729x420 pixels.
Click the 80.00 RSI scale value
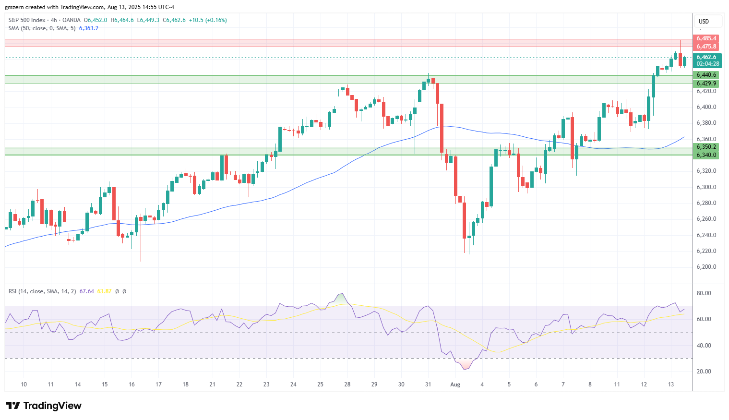(704, 293)
